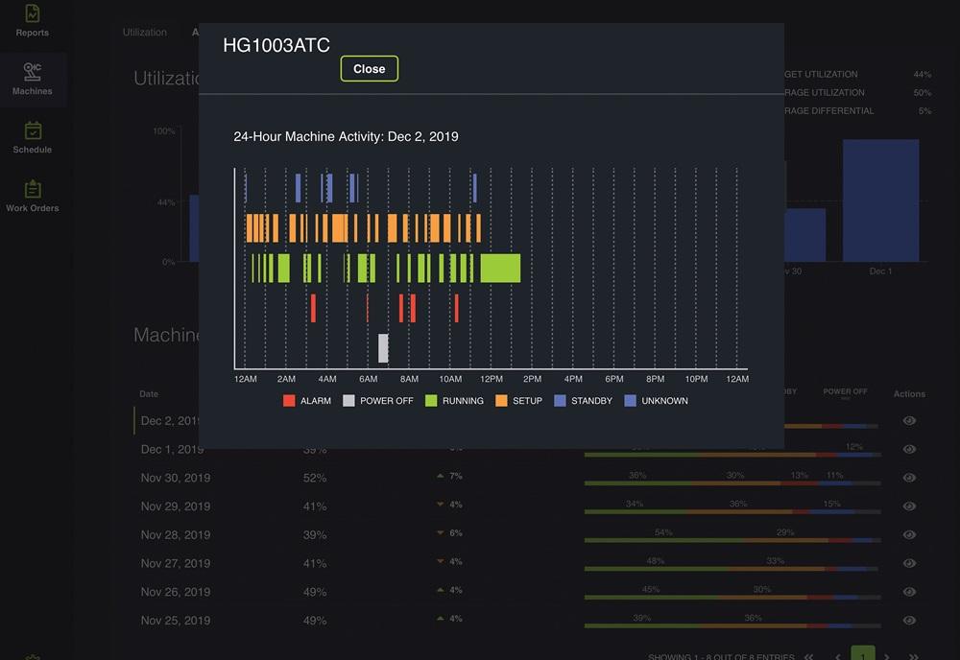Select the Nov 29, 2019 table row
The width and height of the screenshot is (960, 660).
[176, 507]
